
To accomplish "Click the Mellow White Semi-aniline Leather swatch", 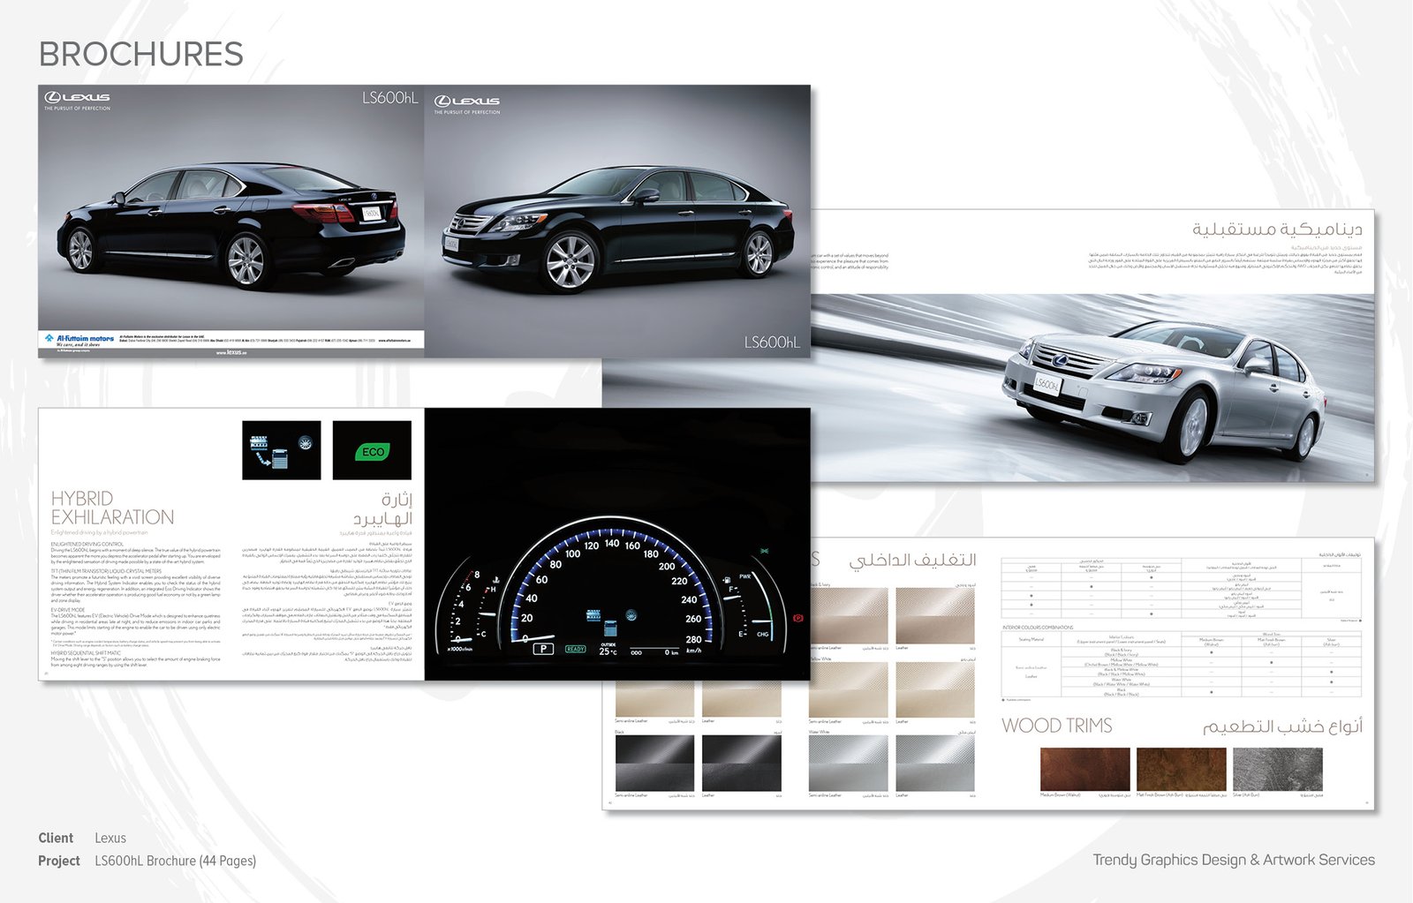I will (x=849, y=689).
